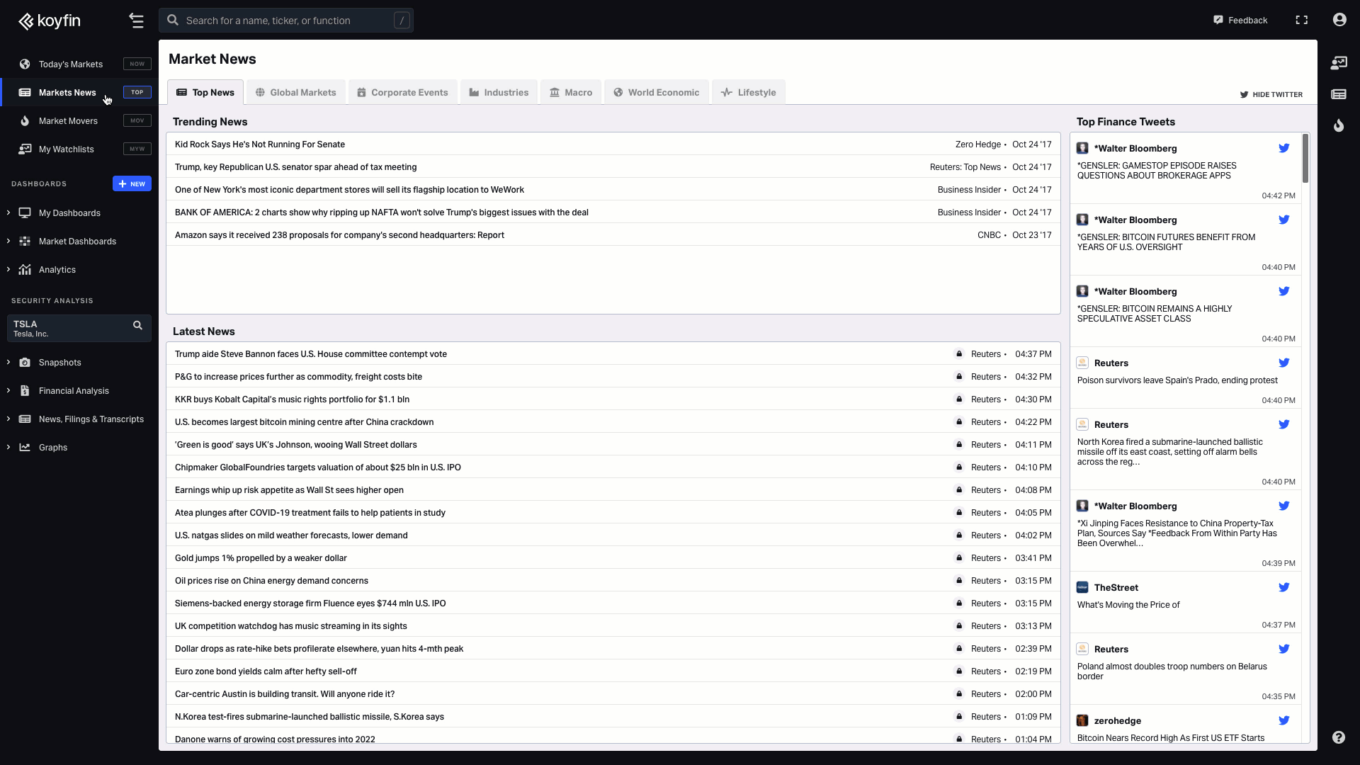
Task: Click the lock icon on the Steve Bannon story
Action: click(x=959, y=354)
